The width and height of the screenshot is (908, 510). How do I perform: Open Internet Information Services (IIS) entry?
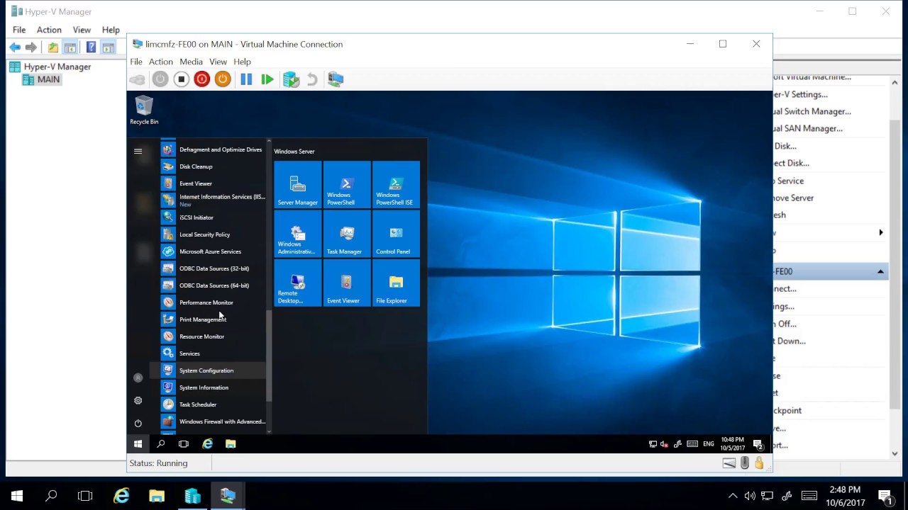point(212,200)
